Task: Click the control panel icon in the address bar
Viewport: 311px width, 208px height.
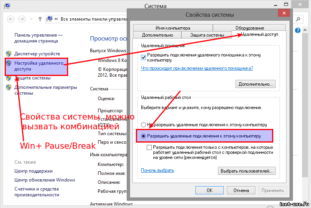Action: pos(49,19)
